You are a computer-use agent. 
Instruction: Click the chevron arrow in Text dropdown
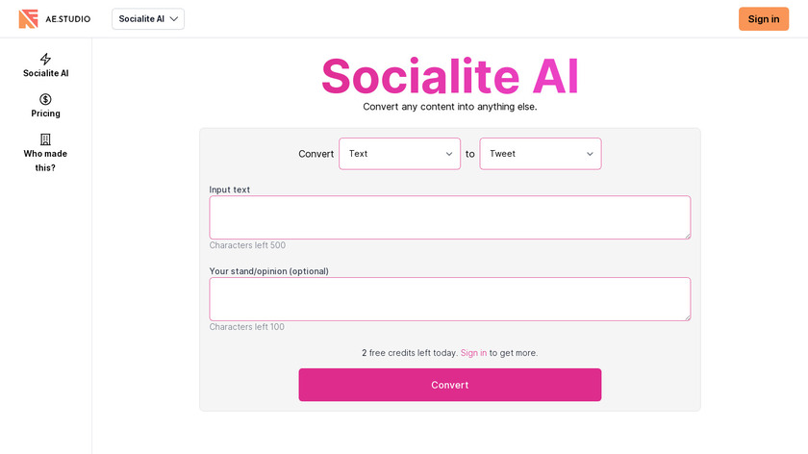(449, 154)
